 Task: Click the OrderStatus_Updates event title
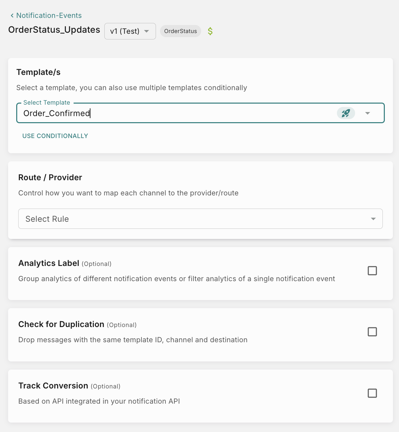click(x=54, y=30)
